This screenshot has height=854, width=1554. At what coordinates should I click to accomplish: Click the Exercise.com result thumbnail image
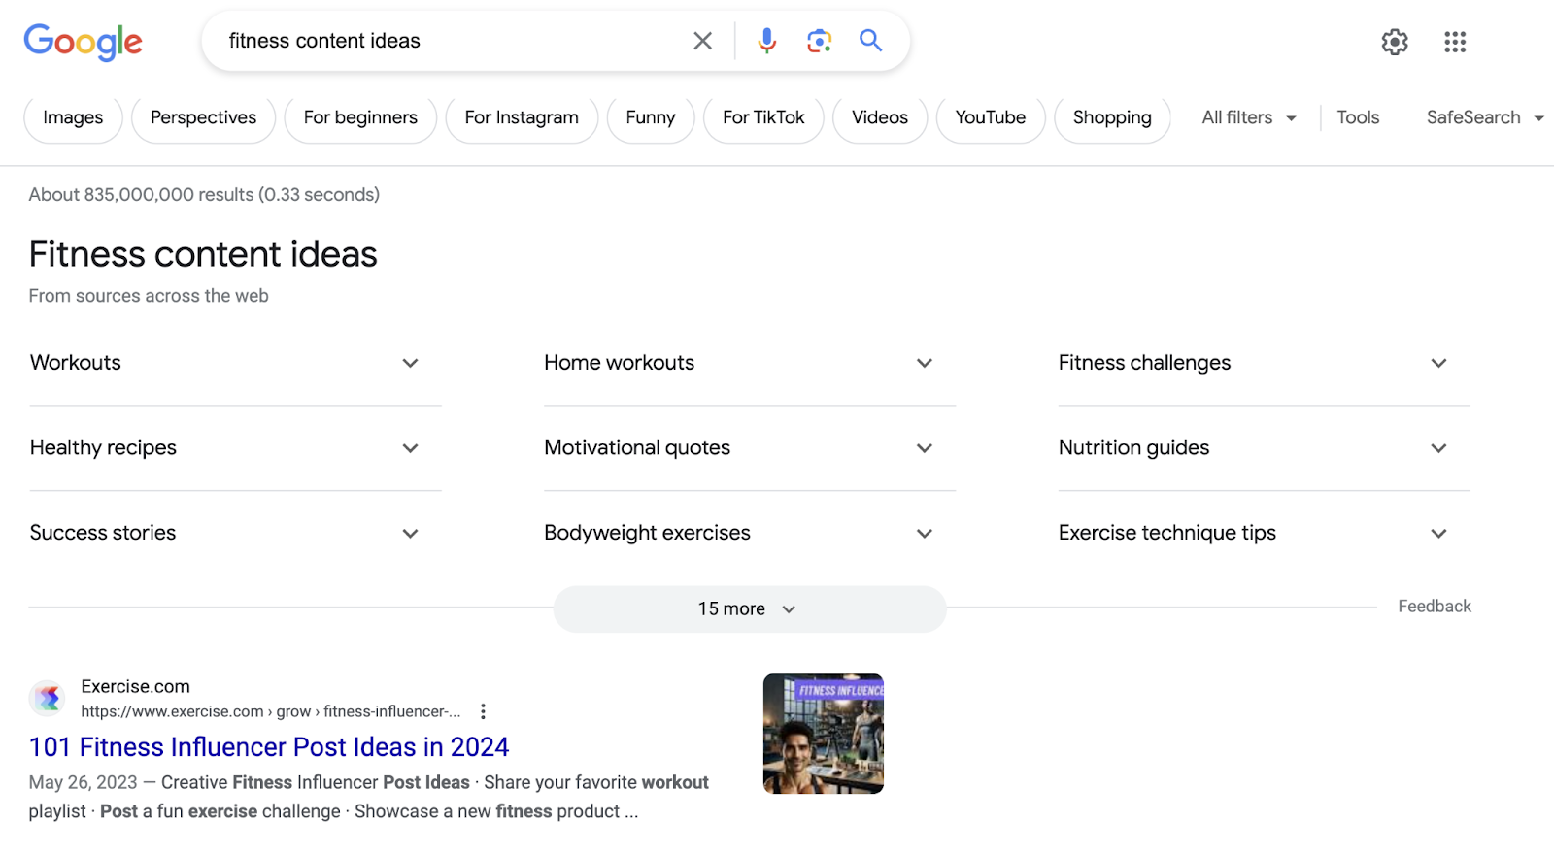(x=824, y=734)
